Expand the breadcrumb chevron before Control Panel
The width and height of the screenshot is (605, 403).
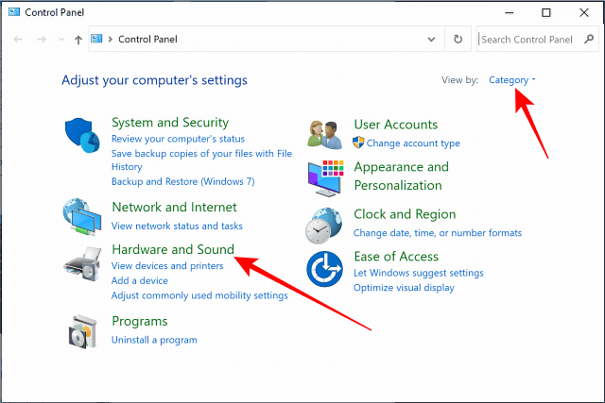[111, 39]
